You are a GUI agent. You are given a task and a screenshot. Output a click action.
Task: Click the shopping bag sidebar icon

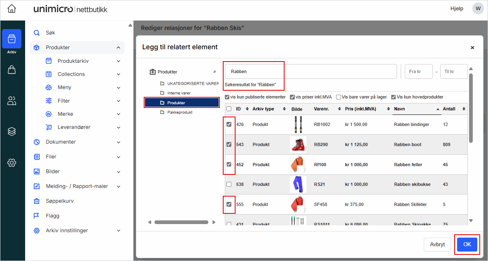click(x=12, y=70)
